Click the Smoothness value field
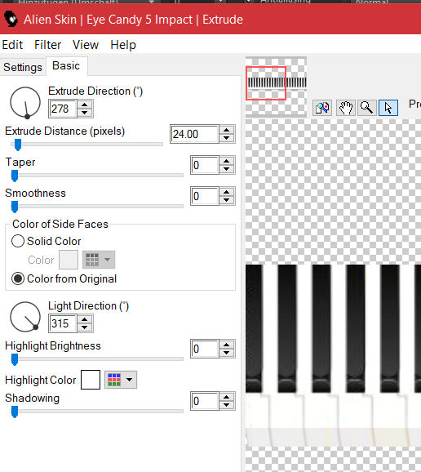The height and width of the screenshot is (472, 421). click(205, 196)
